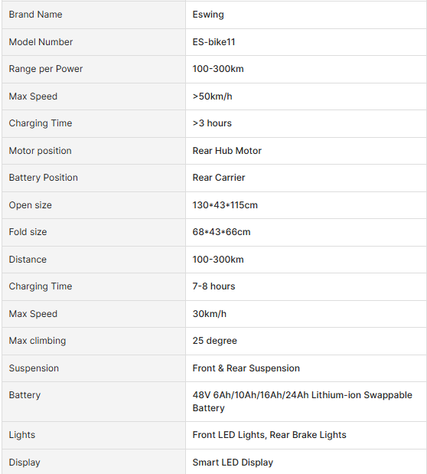The height and width of the screenshot is (474, 427).
Task: Click the Front & Rear Suspension value
Action: [x=246, y=368]
